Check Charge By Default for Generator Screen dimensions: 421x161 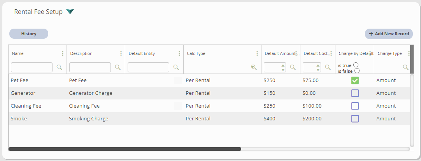(355, 93)
